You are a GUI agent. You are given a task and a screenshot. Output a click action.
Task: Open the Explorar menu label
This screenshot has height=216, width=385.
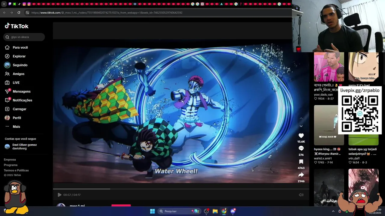(19, 56)
